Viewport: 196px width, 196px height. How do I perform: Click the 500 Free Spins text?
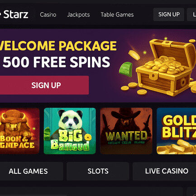pos(56,62)
